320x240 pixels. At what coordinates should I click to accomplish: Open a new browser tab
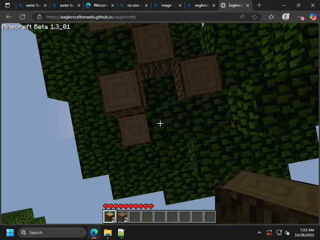(259, 5)
